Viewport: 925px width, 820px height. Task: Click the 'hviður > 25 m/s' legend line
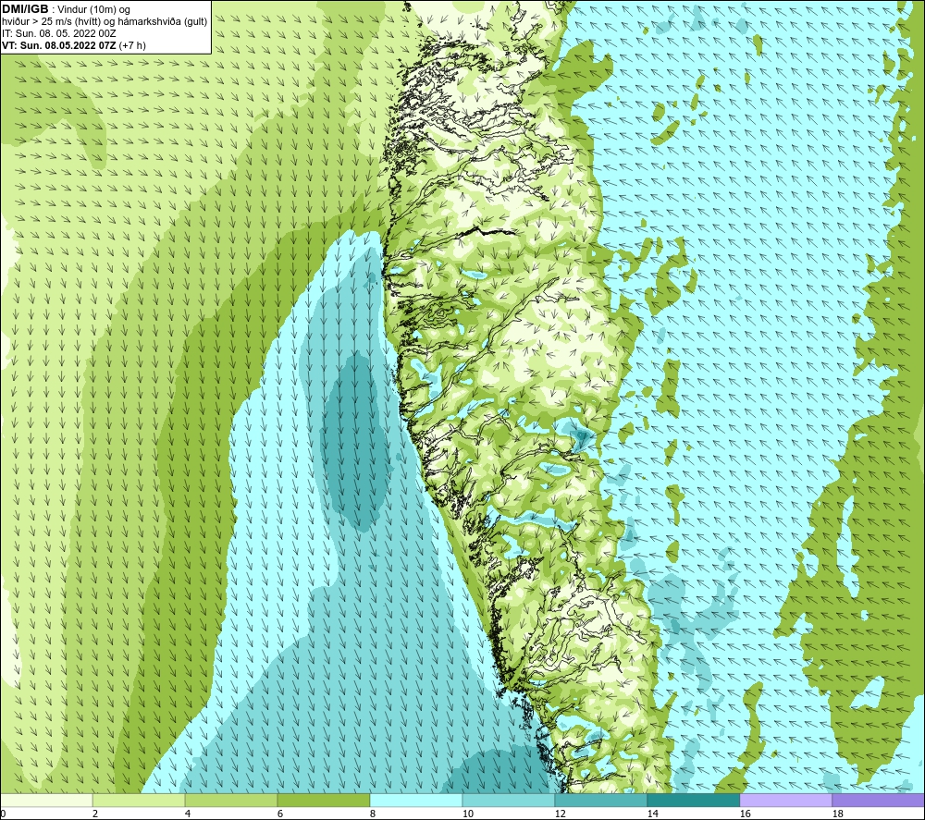click(x=105, y=22)
